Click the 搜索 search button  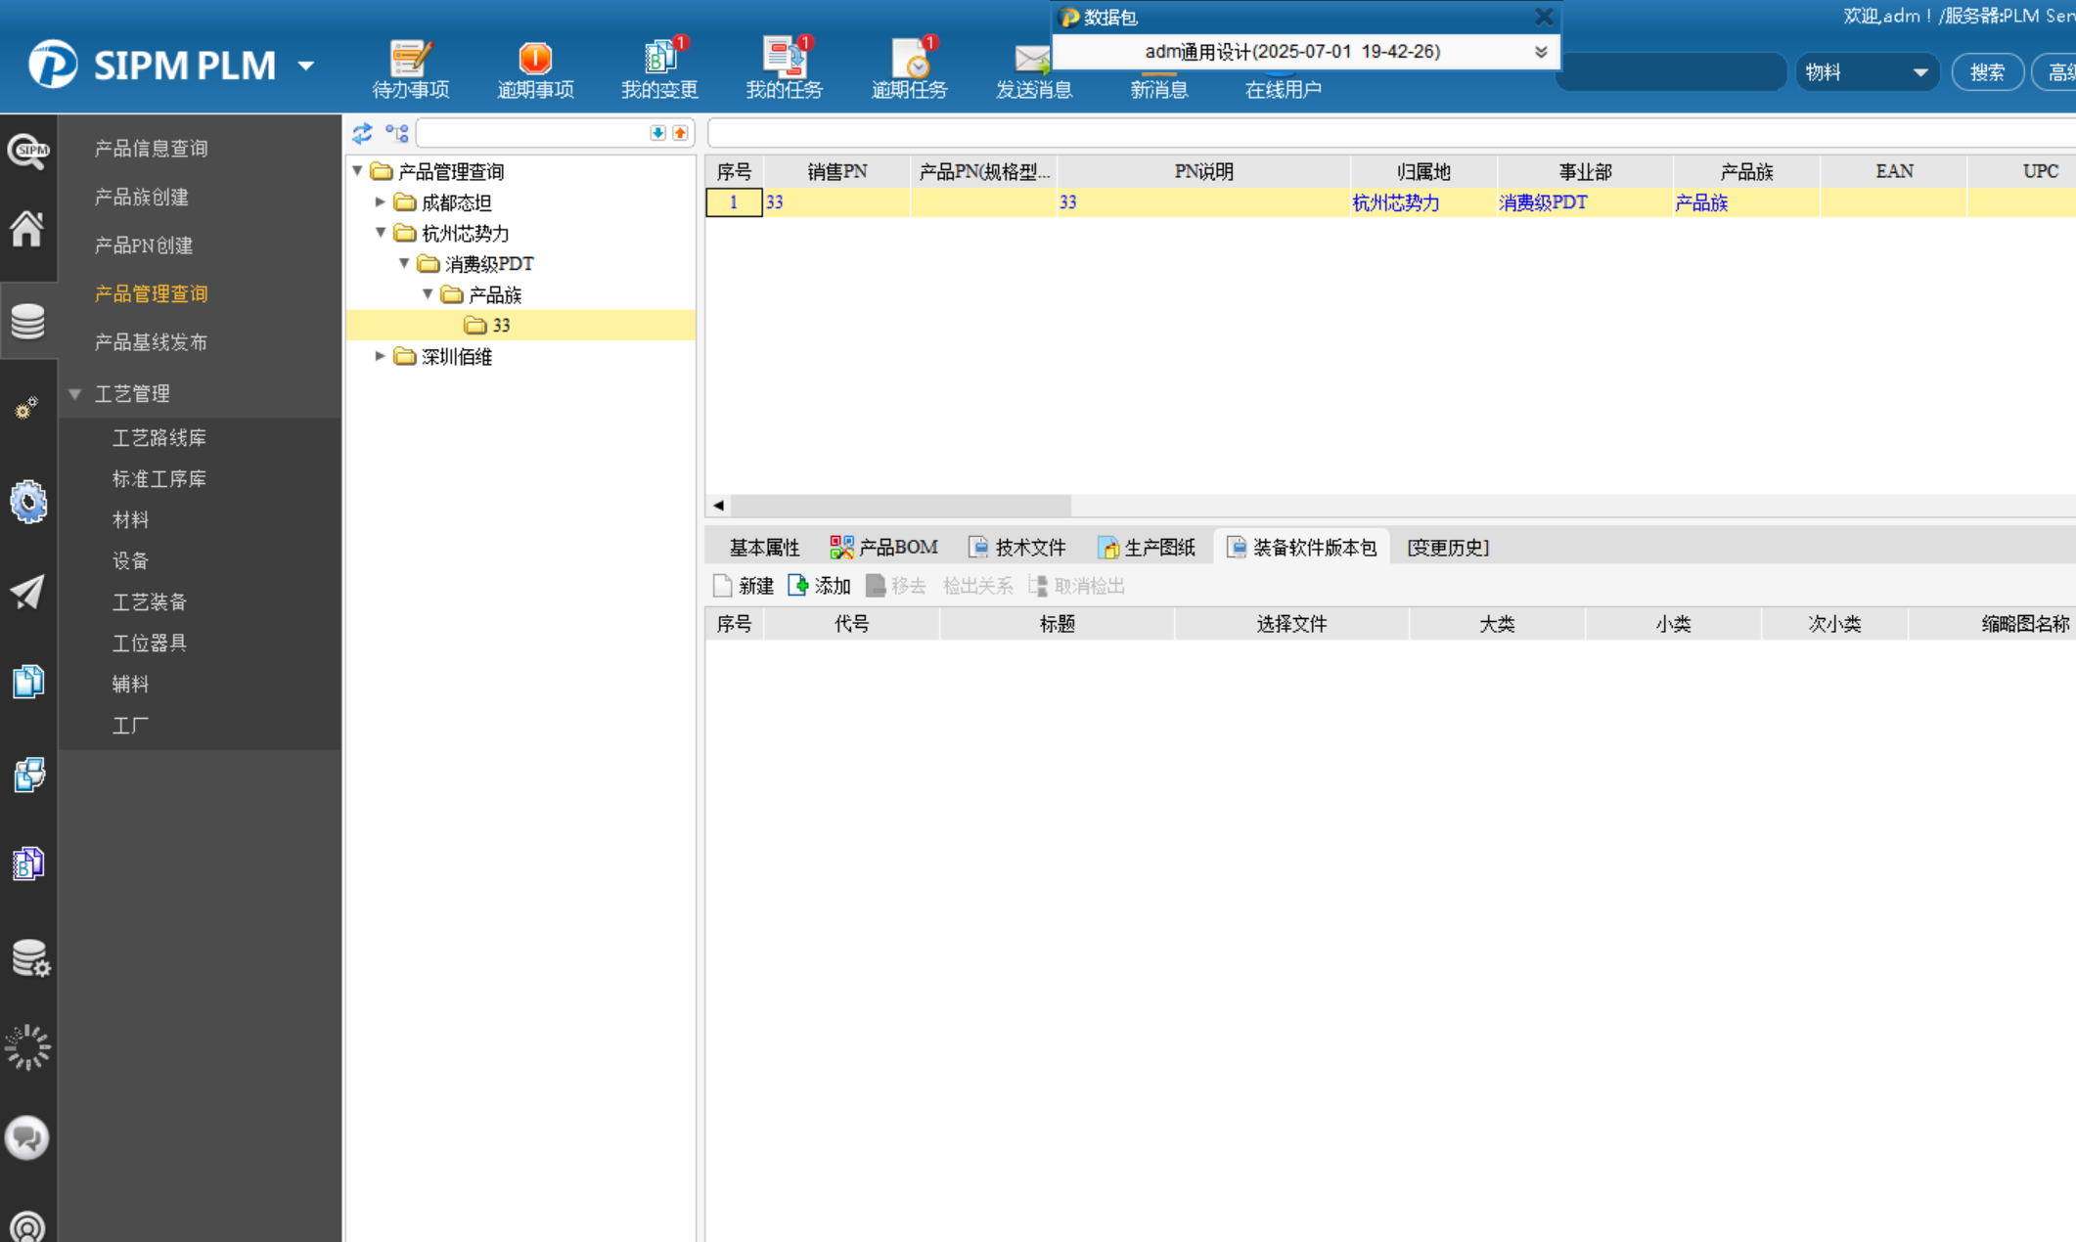1987,72
